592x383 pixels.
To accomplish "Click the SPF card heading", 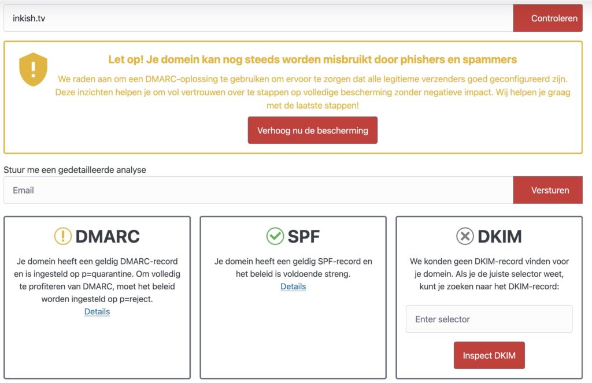I will (x=304, y=236).
